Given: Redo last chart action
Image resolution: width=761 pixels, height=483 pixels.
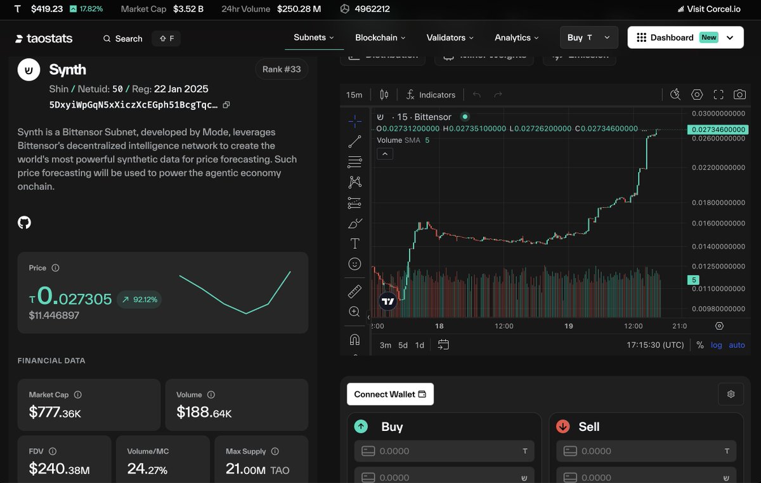Looking at the screenshot, I should (x=498, y=95).
